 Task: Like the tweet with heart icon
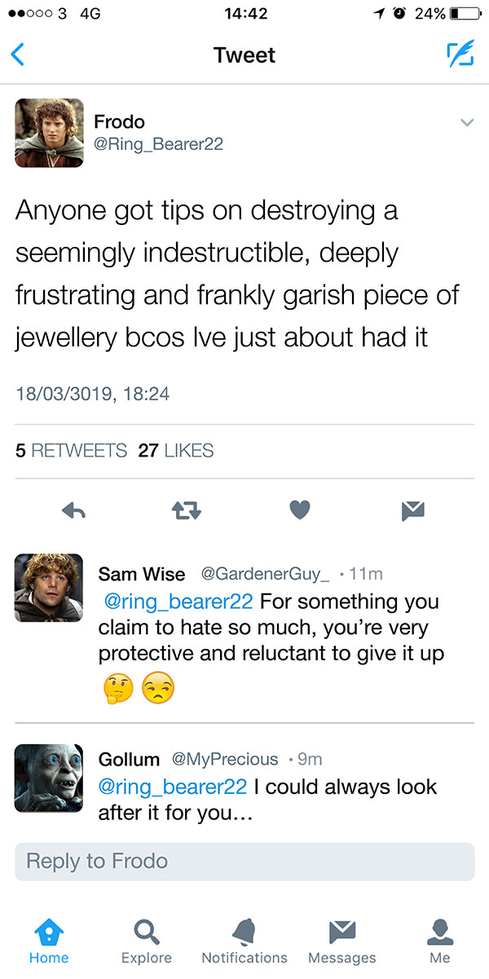[300, 510]
